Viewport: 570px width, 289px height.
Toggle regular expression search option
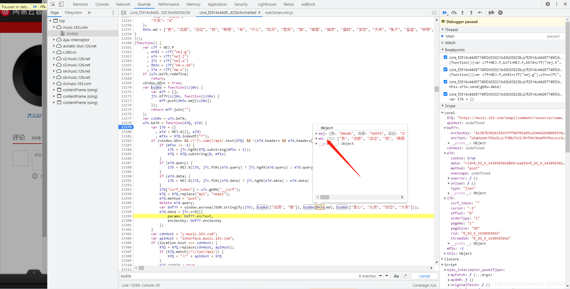405,276
